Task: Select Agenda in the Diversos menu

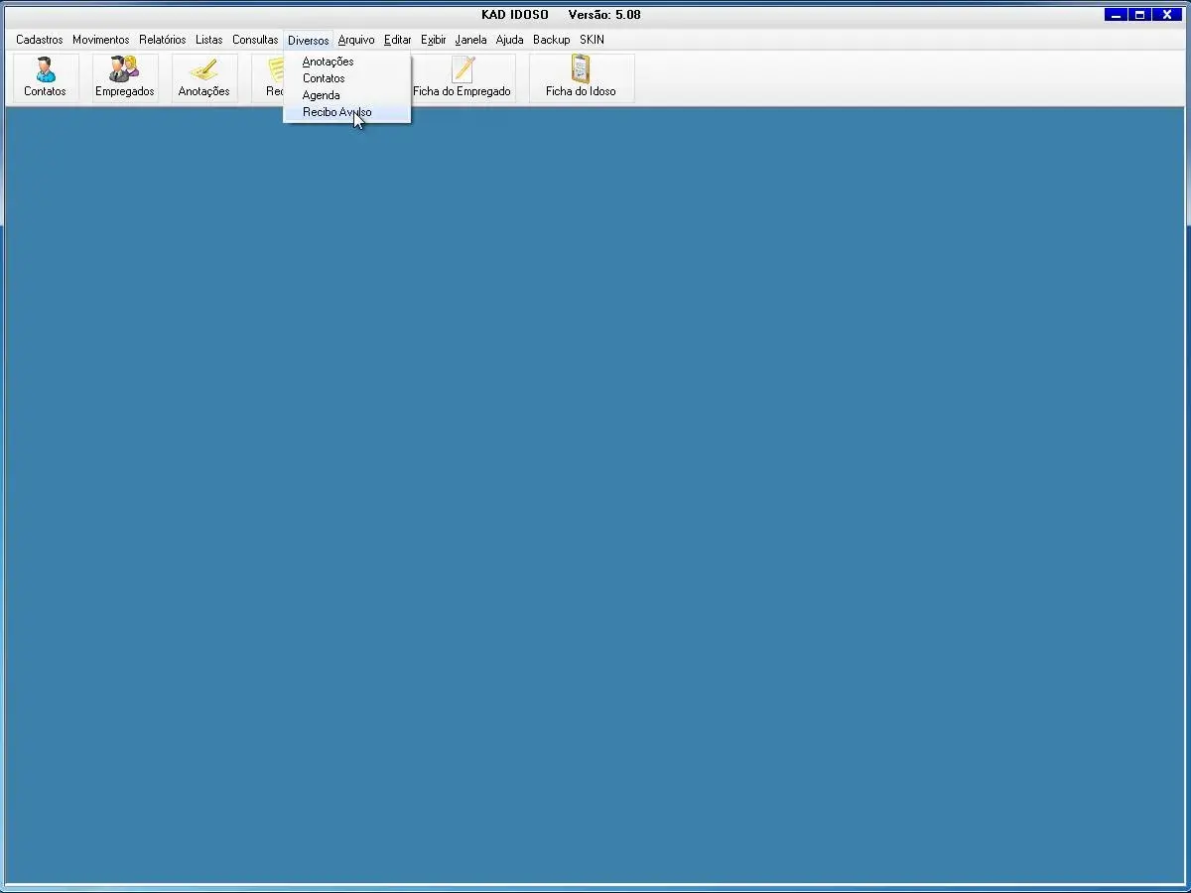Action: click(321, 95)
